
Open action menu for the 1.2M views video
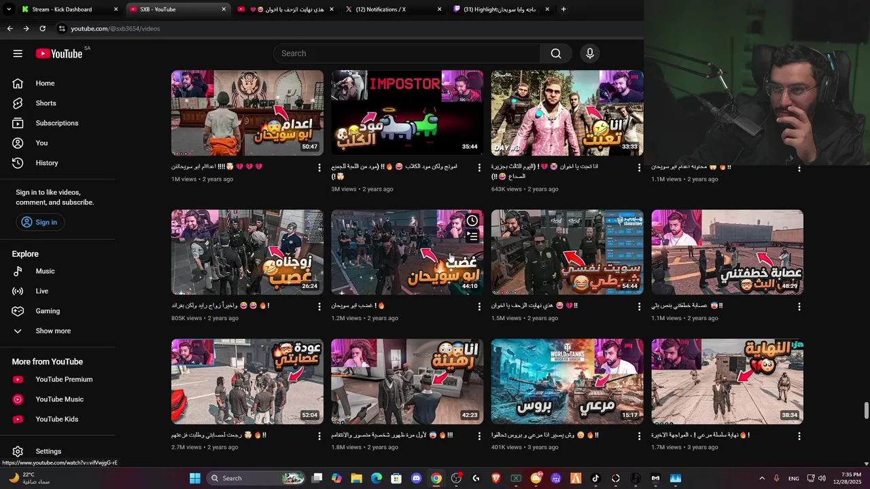pyautogui.click(x=479, y=307)
